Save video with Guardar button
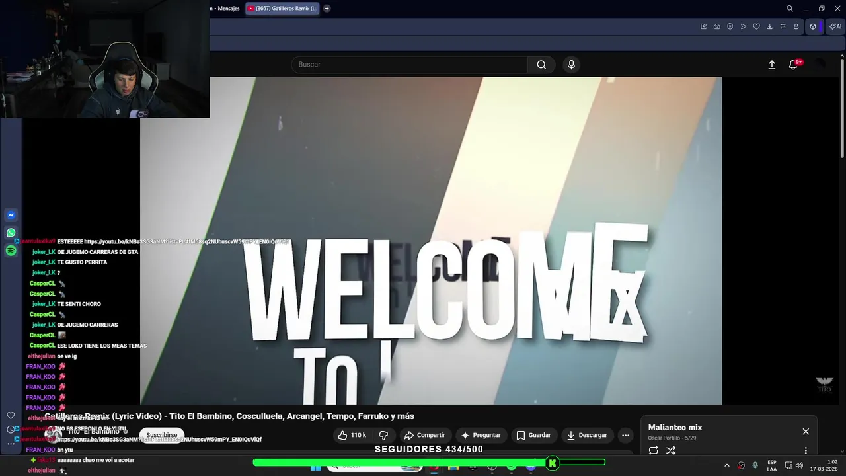Image resolution: width=846 pixels, height=476 pixels. (x=533, y=435)
